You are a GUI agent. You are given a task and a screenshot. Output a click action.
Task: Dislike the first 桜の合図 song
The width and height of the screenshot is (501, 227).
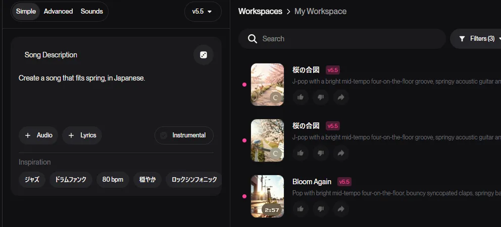click(320, 97)
